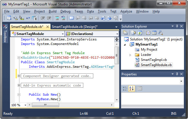Select My Project in Solution Explorer
The width and height of the screenshot is (188, 119).
pos(149,50)
